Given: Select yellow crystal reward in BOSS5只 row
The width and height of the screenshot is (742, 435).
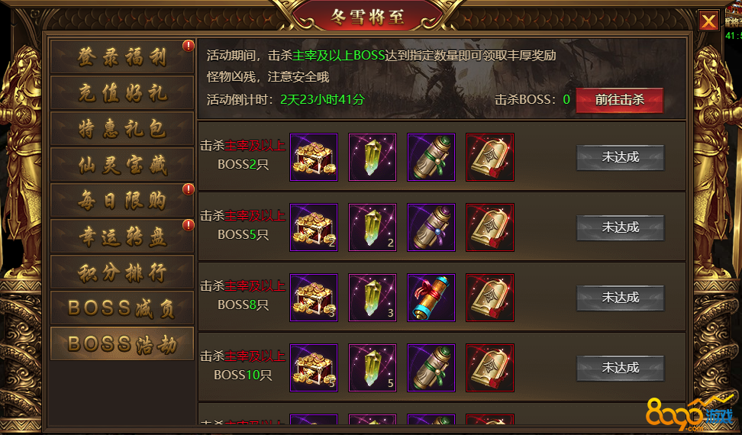Looking at the screenshot, I should [x=373, y=227].
